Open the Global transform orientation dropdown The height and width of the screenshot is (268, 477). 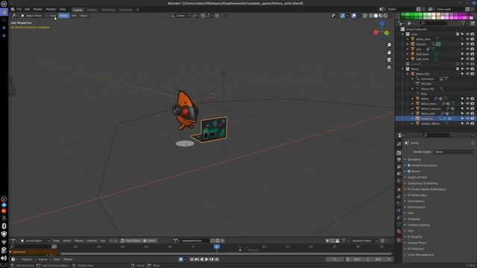point(180,16)
